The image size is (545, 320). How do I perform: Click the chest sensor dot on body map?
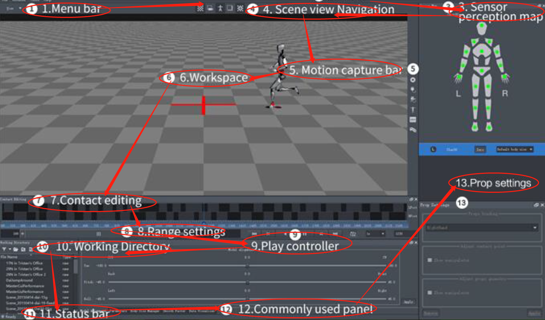point(482,52)
